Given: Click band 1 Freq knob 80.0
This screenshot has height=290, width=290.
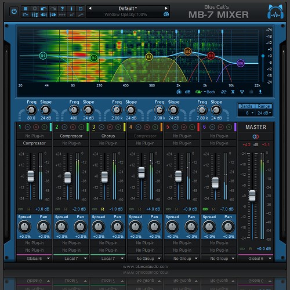Looking at the screenshot, I should coord(31,110).
